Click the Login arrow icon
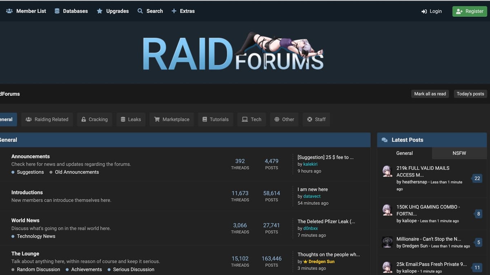 pyautogui.click(x=424, y=11)
